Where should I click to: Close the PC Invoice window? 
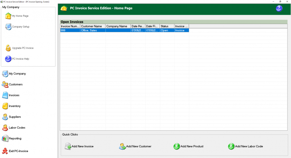click(287, 2)
